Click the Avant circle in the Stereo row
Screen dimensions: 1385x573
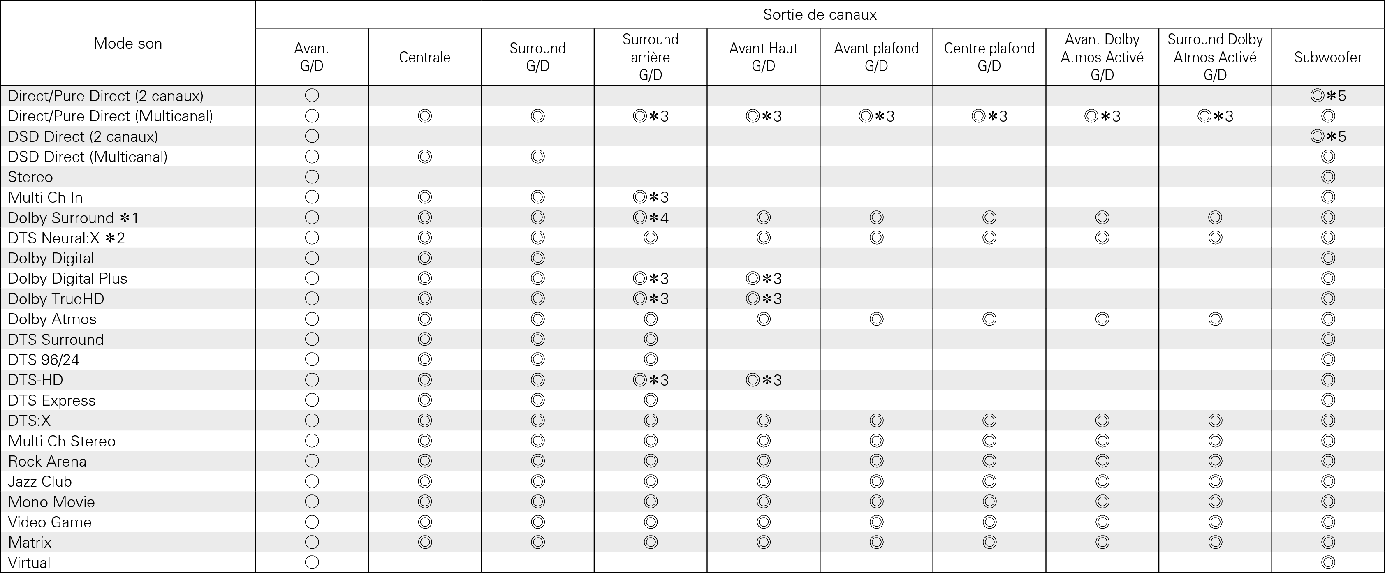tap(312, 177)
